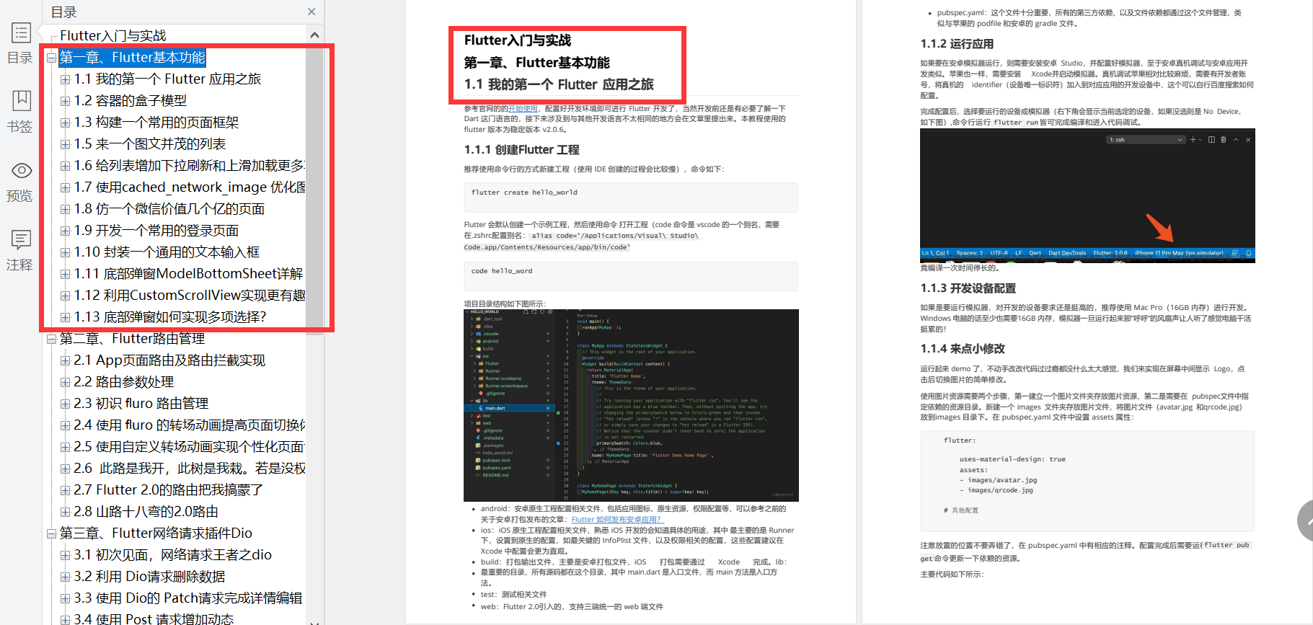Go to 2.7 Flutter 2.0的路由把我搞蒙了

tap(168, 490)
